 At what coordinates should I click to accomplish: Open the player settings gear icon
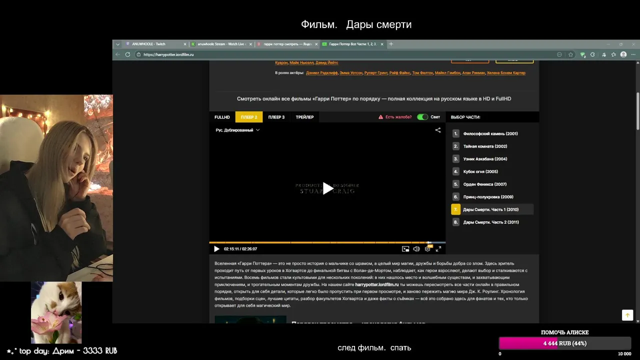pyautogui.click(x=427, y=249)
